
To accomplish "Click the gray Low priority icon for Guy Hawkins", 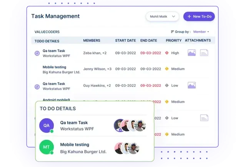I will click(x=167, y=86).
